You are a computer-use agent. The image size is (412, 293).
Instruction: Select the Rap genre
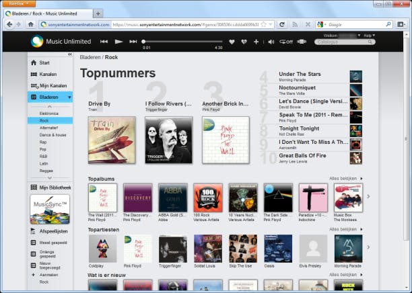pyautogui.click(x=43, y=142)
